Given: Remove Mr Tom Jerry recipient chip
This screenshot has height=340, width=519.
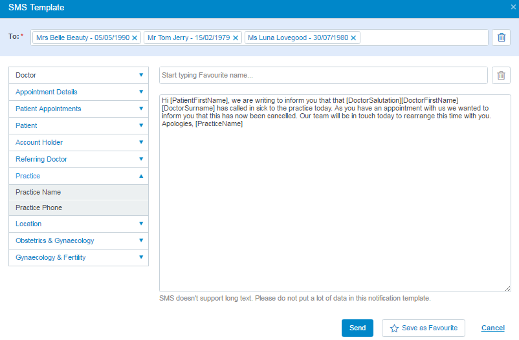Looking at the screenshot, I should (x=236, y=37).
